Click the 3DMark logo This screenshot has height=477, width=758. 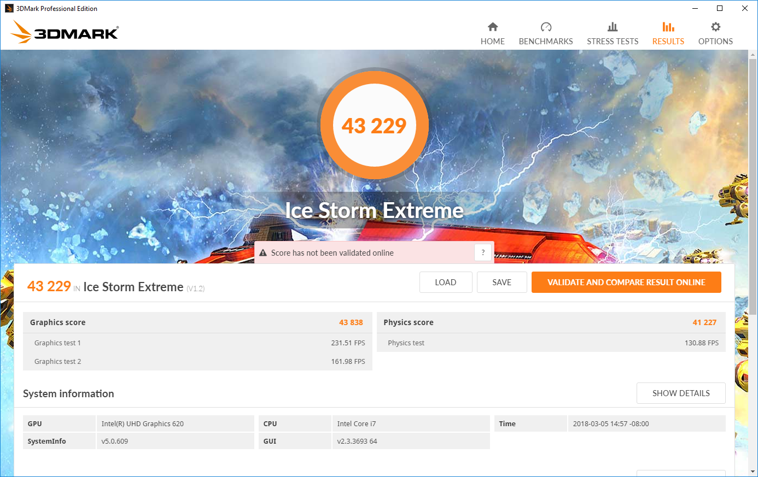click(65, 32)
